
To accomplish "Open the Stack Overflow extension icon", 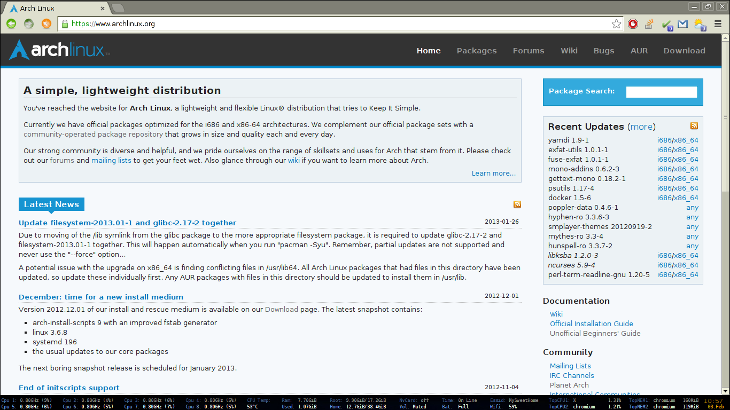I will click(x=649, y=23).
